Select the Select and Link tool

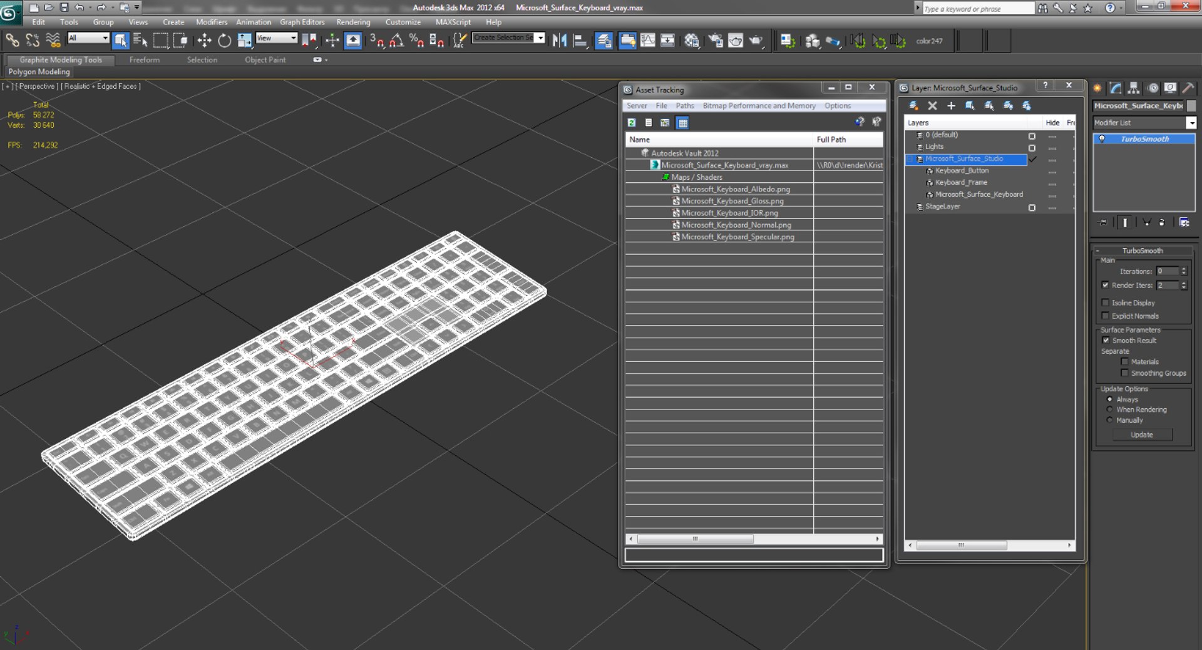(12, 41)
